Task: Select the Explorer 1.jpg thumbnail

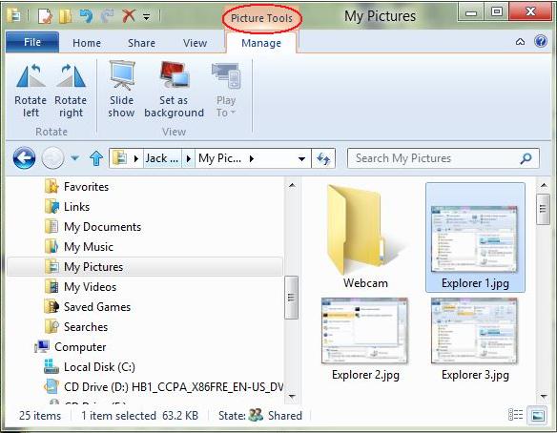Action: [475, 237]
